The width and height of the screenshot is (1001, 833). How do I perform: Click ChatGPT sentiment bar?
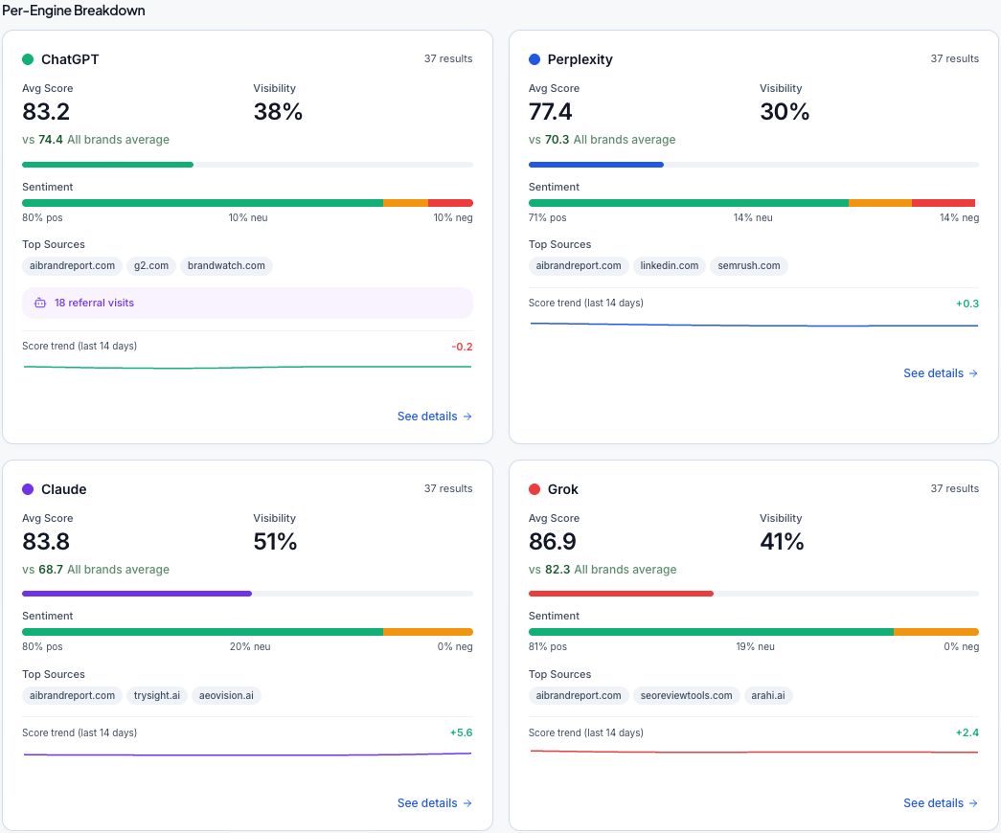pos(248,203)
